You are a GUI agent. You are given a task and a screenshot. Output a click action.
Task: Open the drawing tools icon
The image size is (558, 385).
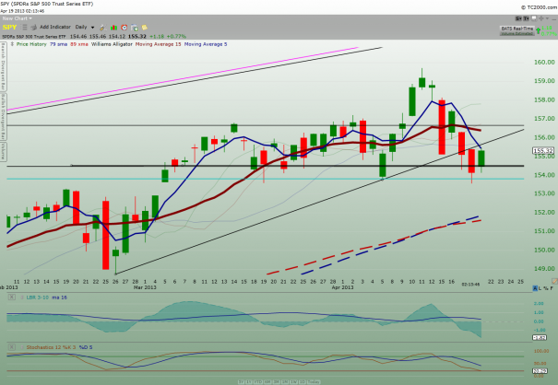pyautogui.click(x=102, y=28)
